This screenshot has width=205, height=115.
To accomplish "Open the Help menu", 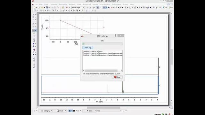I will coord(132,4).
